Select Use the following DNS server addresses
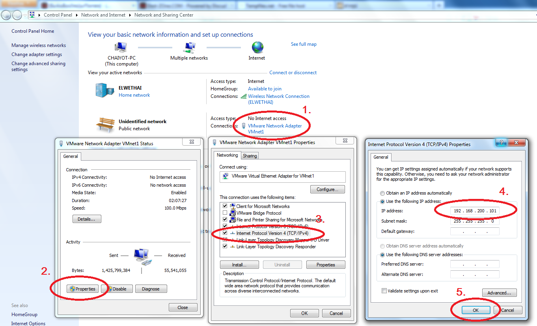 [x=382, y=255]
